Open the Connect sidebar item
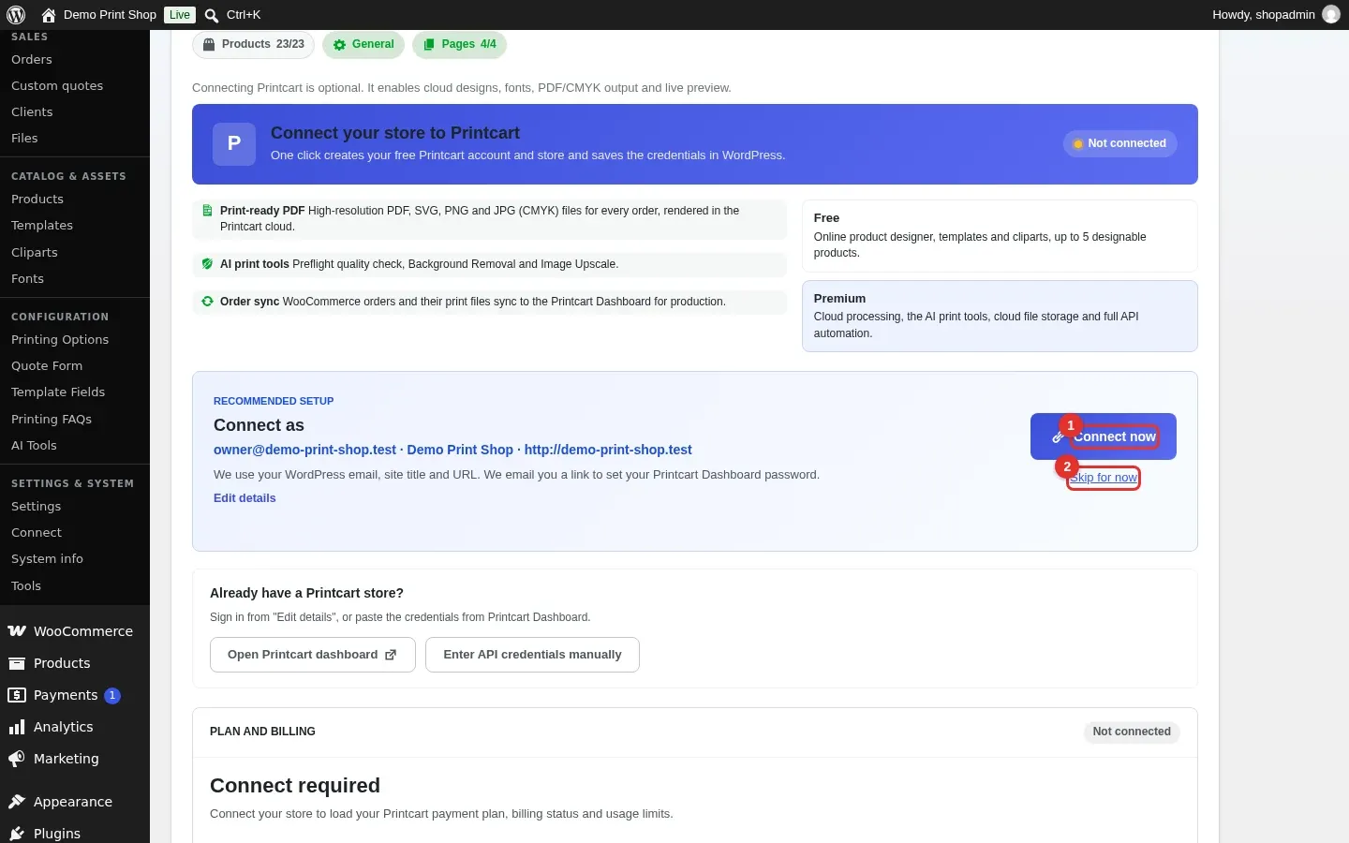 click(x=37, y=532)
